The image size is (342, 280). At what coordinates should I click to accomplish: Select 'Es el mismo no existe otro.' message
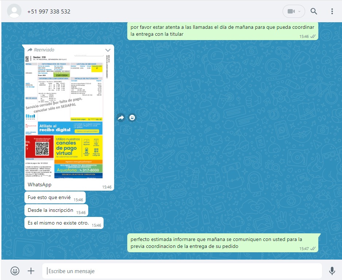point(58,223)
